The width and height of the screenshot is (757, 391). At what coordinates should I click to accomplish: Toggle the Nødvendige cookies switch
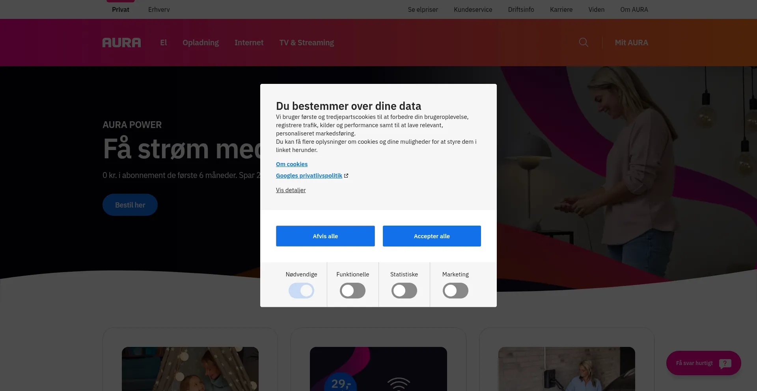pyautogui.click(x=301, y=291)
